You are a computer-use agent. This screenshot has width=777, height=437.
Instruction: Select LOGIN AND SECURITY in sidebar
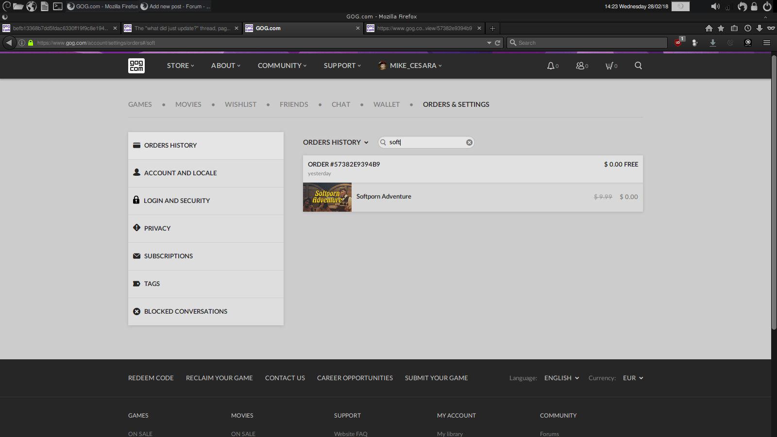tap(206, 201)
